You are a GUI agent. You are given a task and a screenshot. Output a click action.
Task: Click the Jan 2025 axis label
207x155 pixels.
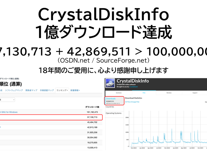click(175, 148)
